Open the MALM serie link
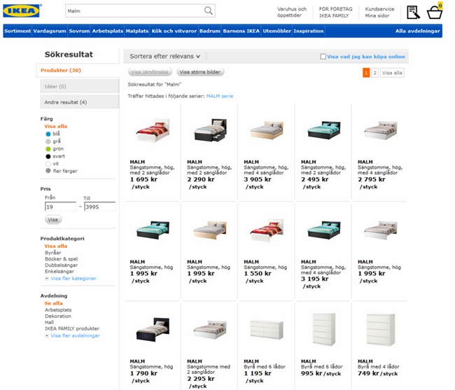455x390 pixels. [x=220, y=96]
